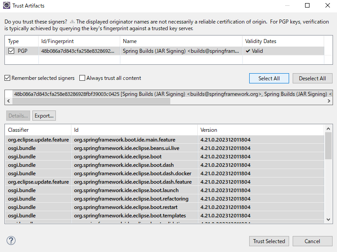The image size is (337, 252).
Task: Click the Validity Dates column header
Action: (x=283, y=41)
